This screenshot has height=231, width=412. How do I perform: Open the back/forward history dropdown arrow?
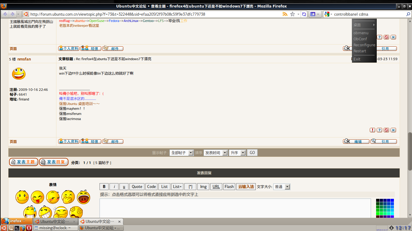pyautogui.click(x=18, y=14)
